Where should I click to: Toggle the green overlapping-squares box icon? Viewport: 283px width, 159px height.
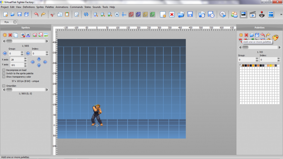[152, 14]
